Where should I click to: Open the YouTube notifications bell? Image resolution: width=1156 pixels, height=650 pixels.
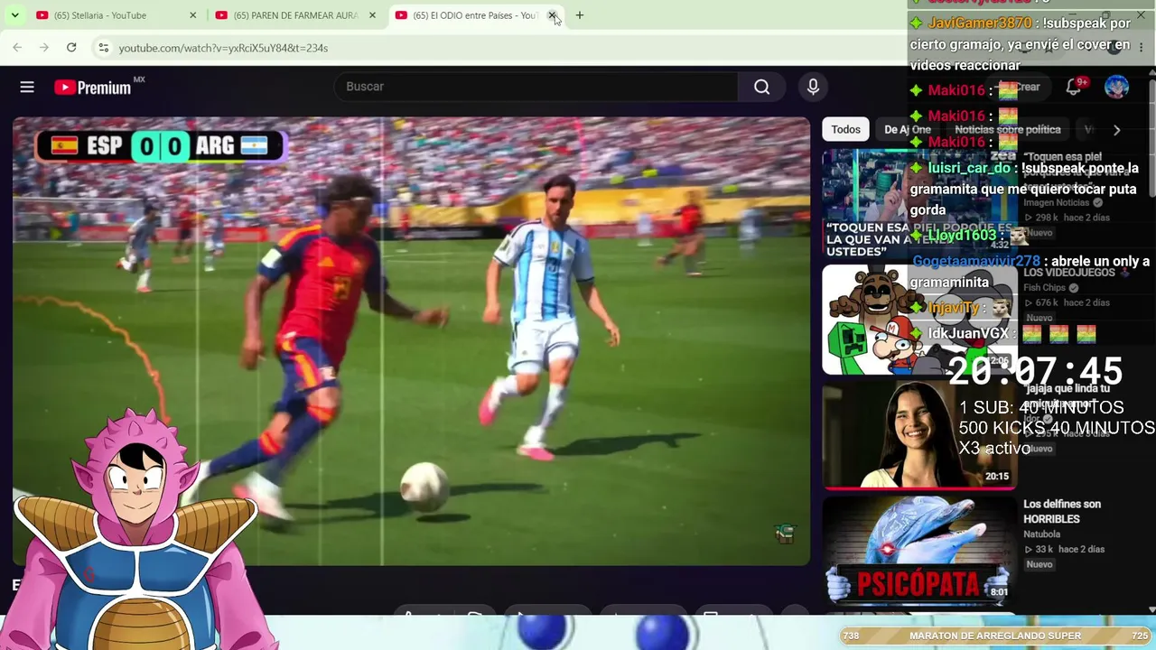[x=1074, y=87]
